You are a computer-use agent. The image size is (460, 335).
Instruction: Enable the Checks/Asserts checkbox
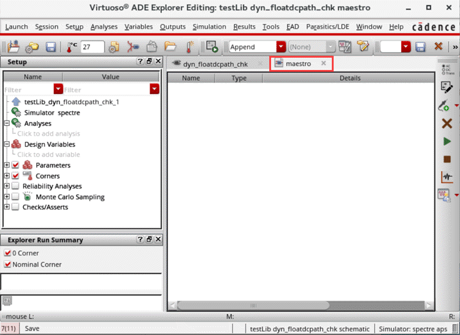tap(15, 207)
